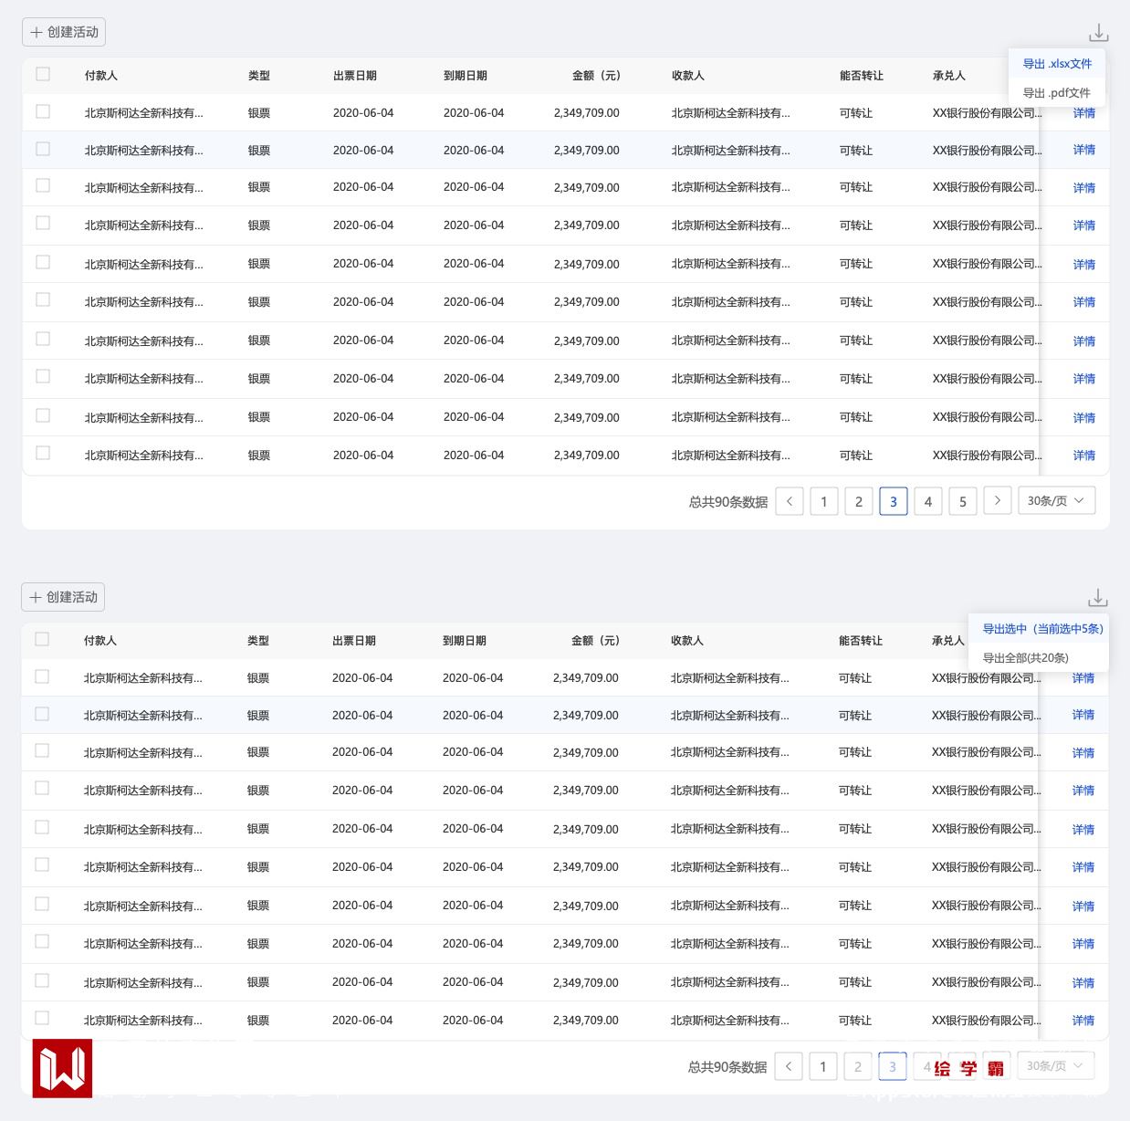Toggle select-all checkbox in lower table header
This screenshot has width=1130, height=1121.
[42, 639]
